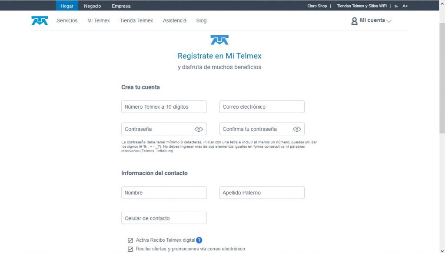Switch to the Hogar tab
Image resolution: width=445 pixels, height=253 pixels.
(x=67, y=6)
